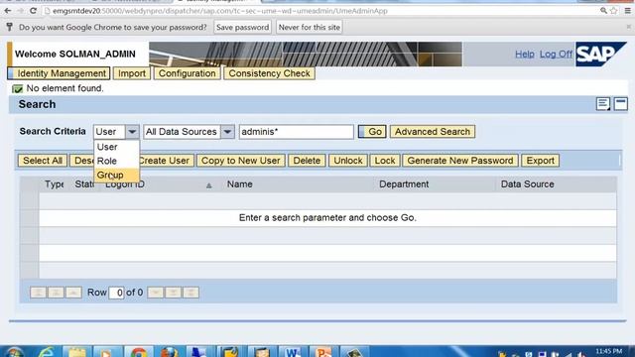Open the Windows Explorer folder in taskbar
Screen dimensions: 635x357
click(x=77, y=352)
